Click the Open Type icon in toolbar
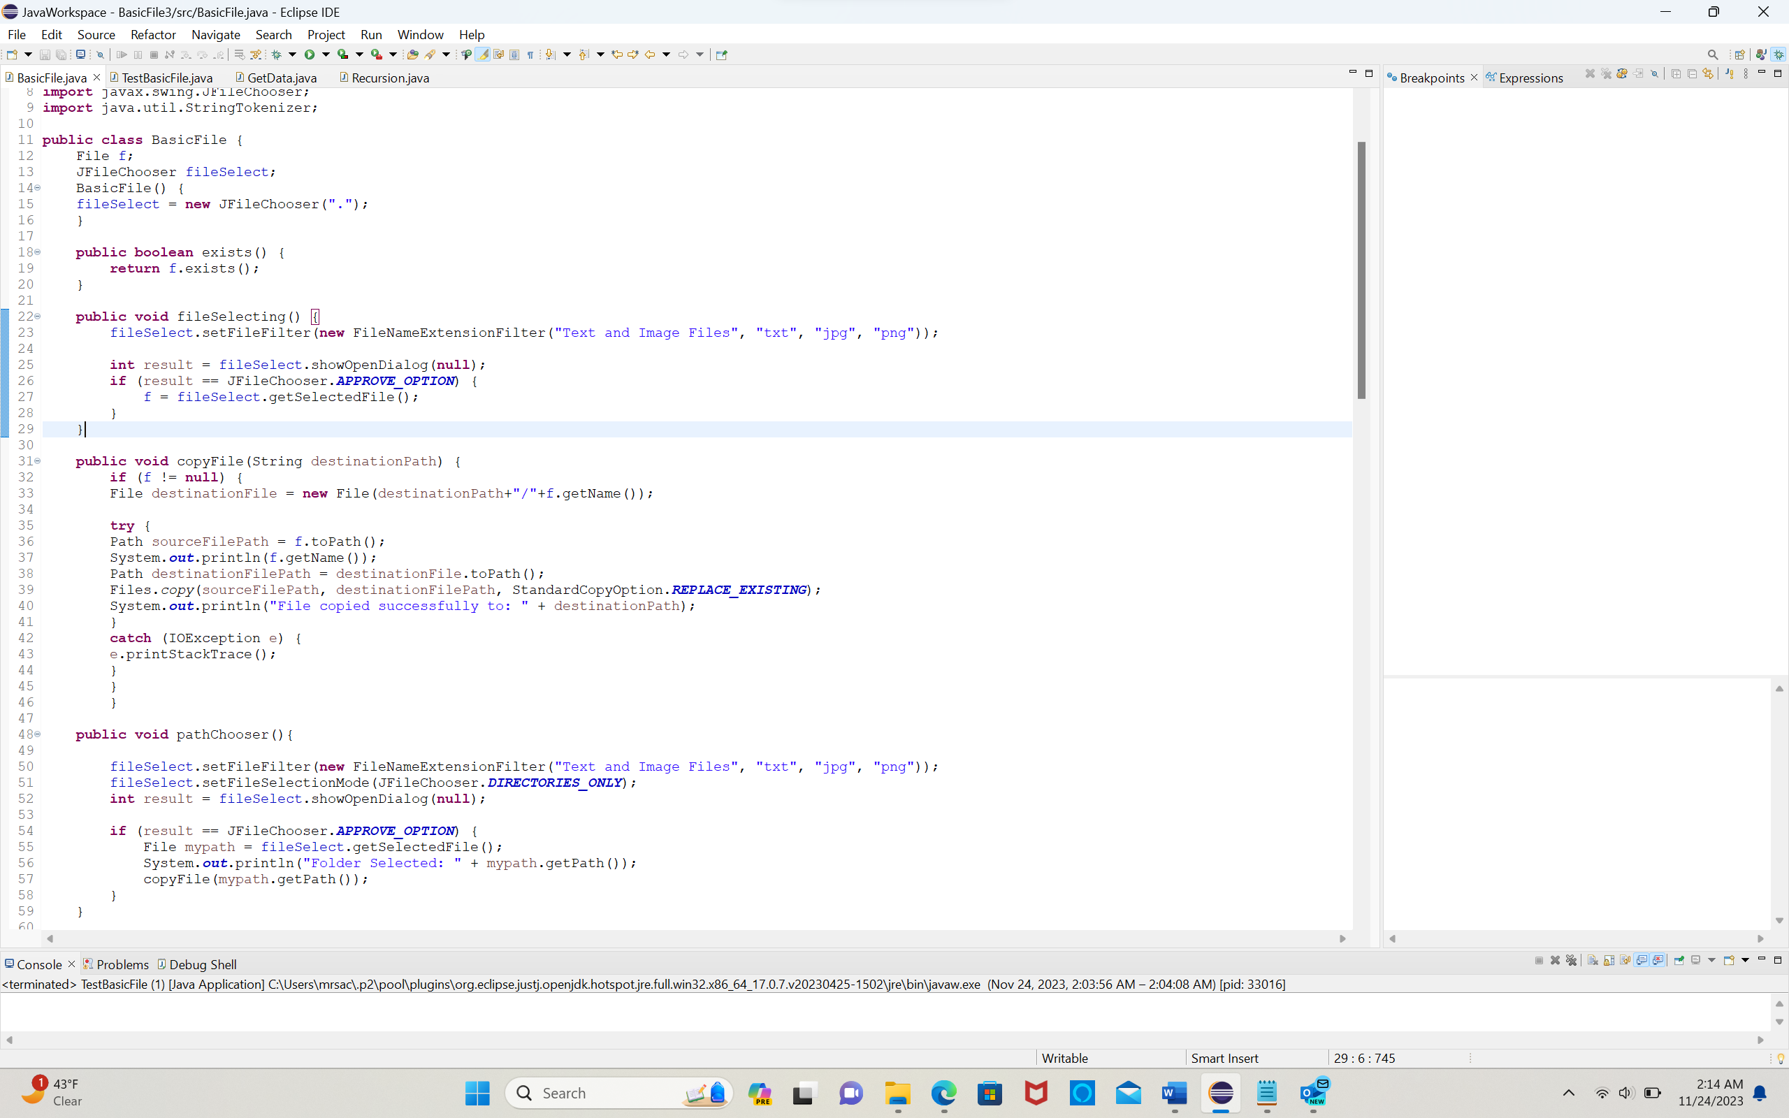The width and height of the screenshot is (1789, 1118). 412,54
